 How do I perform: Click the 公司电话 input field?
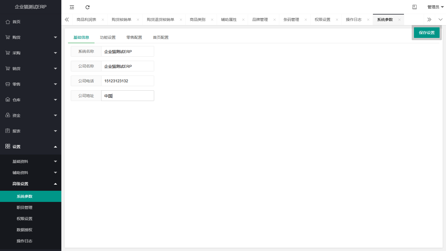tap(127, 81)
